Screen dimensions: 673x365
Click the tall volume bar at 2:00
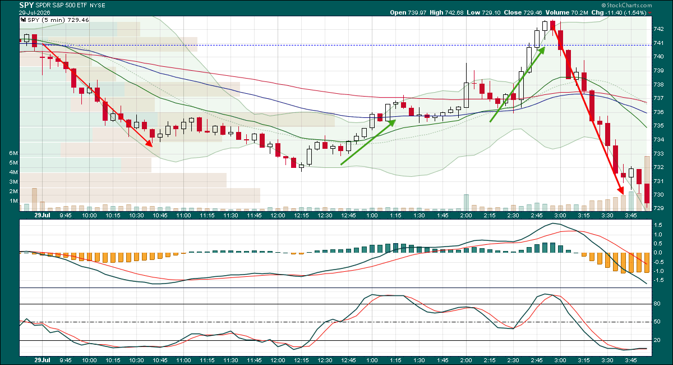(465, 203)
